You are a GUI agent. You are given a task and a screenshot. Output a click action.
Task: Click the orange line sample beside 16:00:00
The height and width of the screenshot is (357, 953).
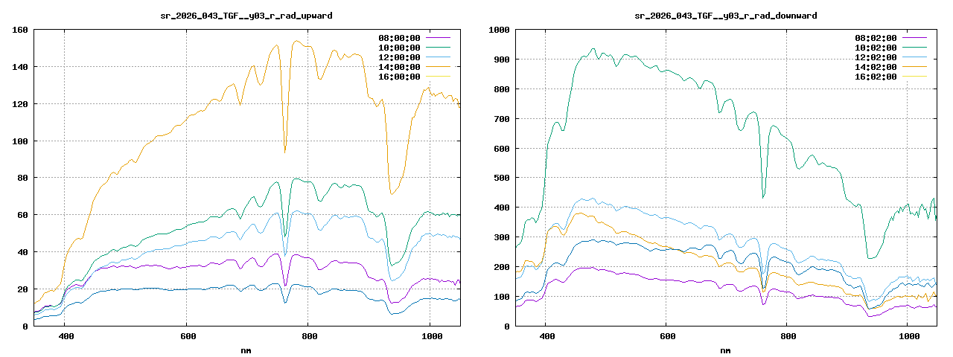point(438,77)
